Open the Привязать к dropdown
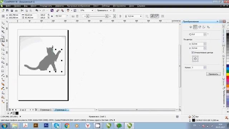This screenshot has width=229, height=129. pos(111,10)
